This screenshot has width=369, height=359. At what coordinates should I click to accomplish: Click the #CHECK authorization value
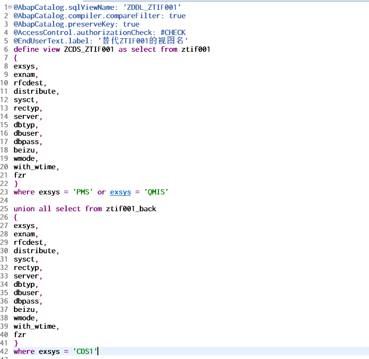173,33
